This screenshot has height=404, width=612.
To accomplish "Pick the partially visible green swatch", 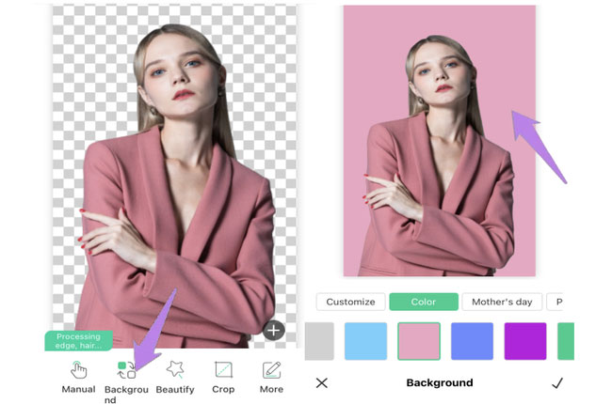I will [x=566, y=341].
